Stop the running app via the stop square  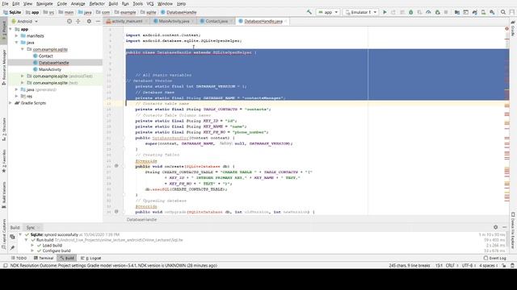(x=446, y=12)
